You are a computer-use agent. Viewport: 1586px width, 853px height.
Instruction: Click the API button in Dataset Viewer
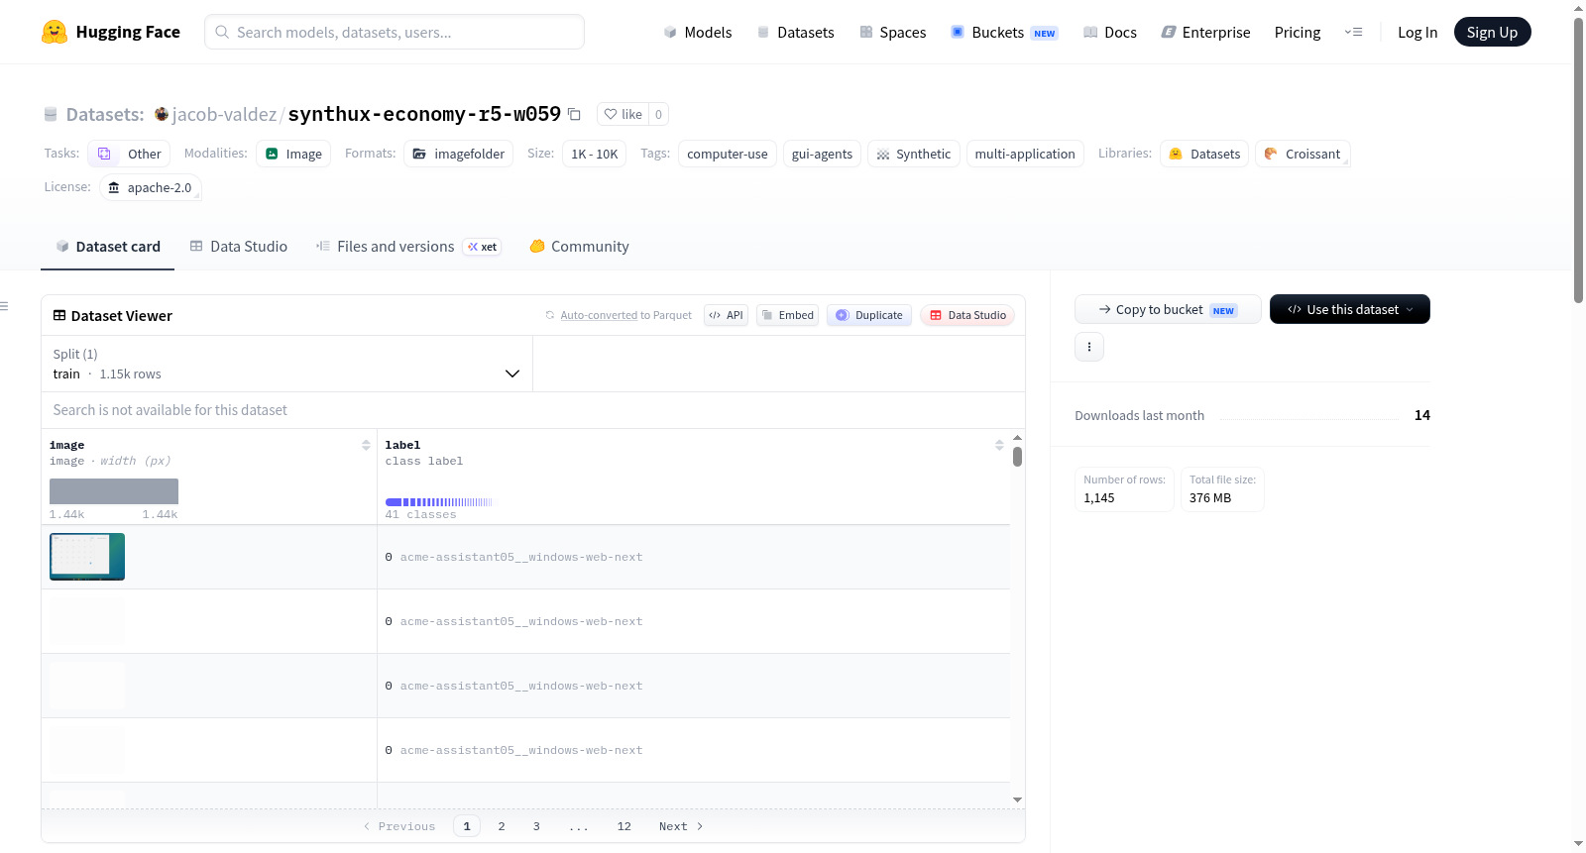coord(726,315)
